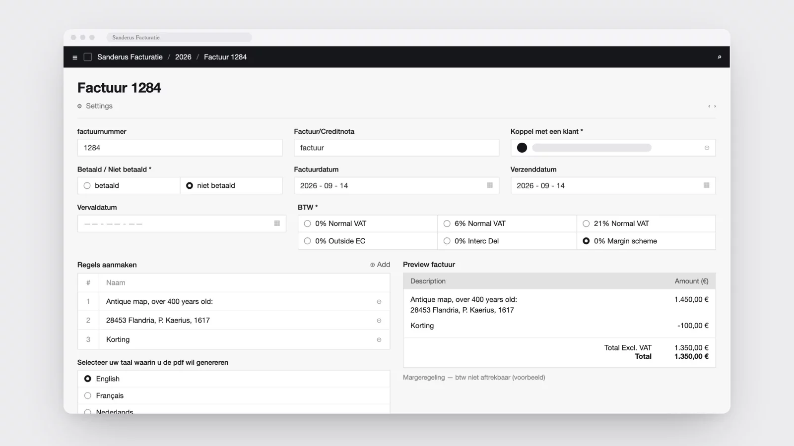Click the browser address bar 'Sanderus Facturatie'
Image resolution: width=794 pixels, height=446 pixels.
179,38
